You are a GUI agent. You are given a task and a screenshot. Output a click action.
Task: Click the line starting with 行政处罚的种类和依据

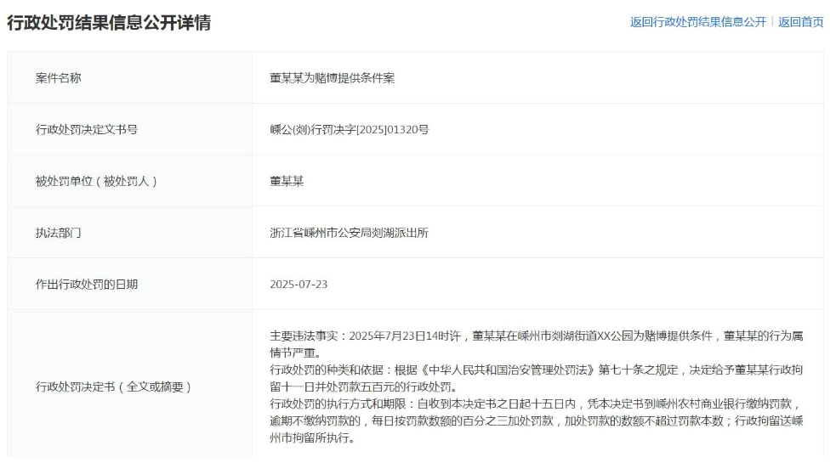[536, 370]
